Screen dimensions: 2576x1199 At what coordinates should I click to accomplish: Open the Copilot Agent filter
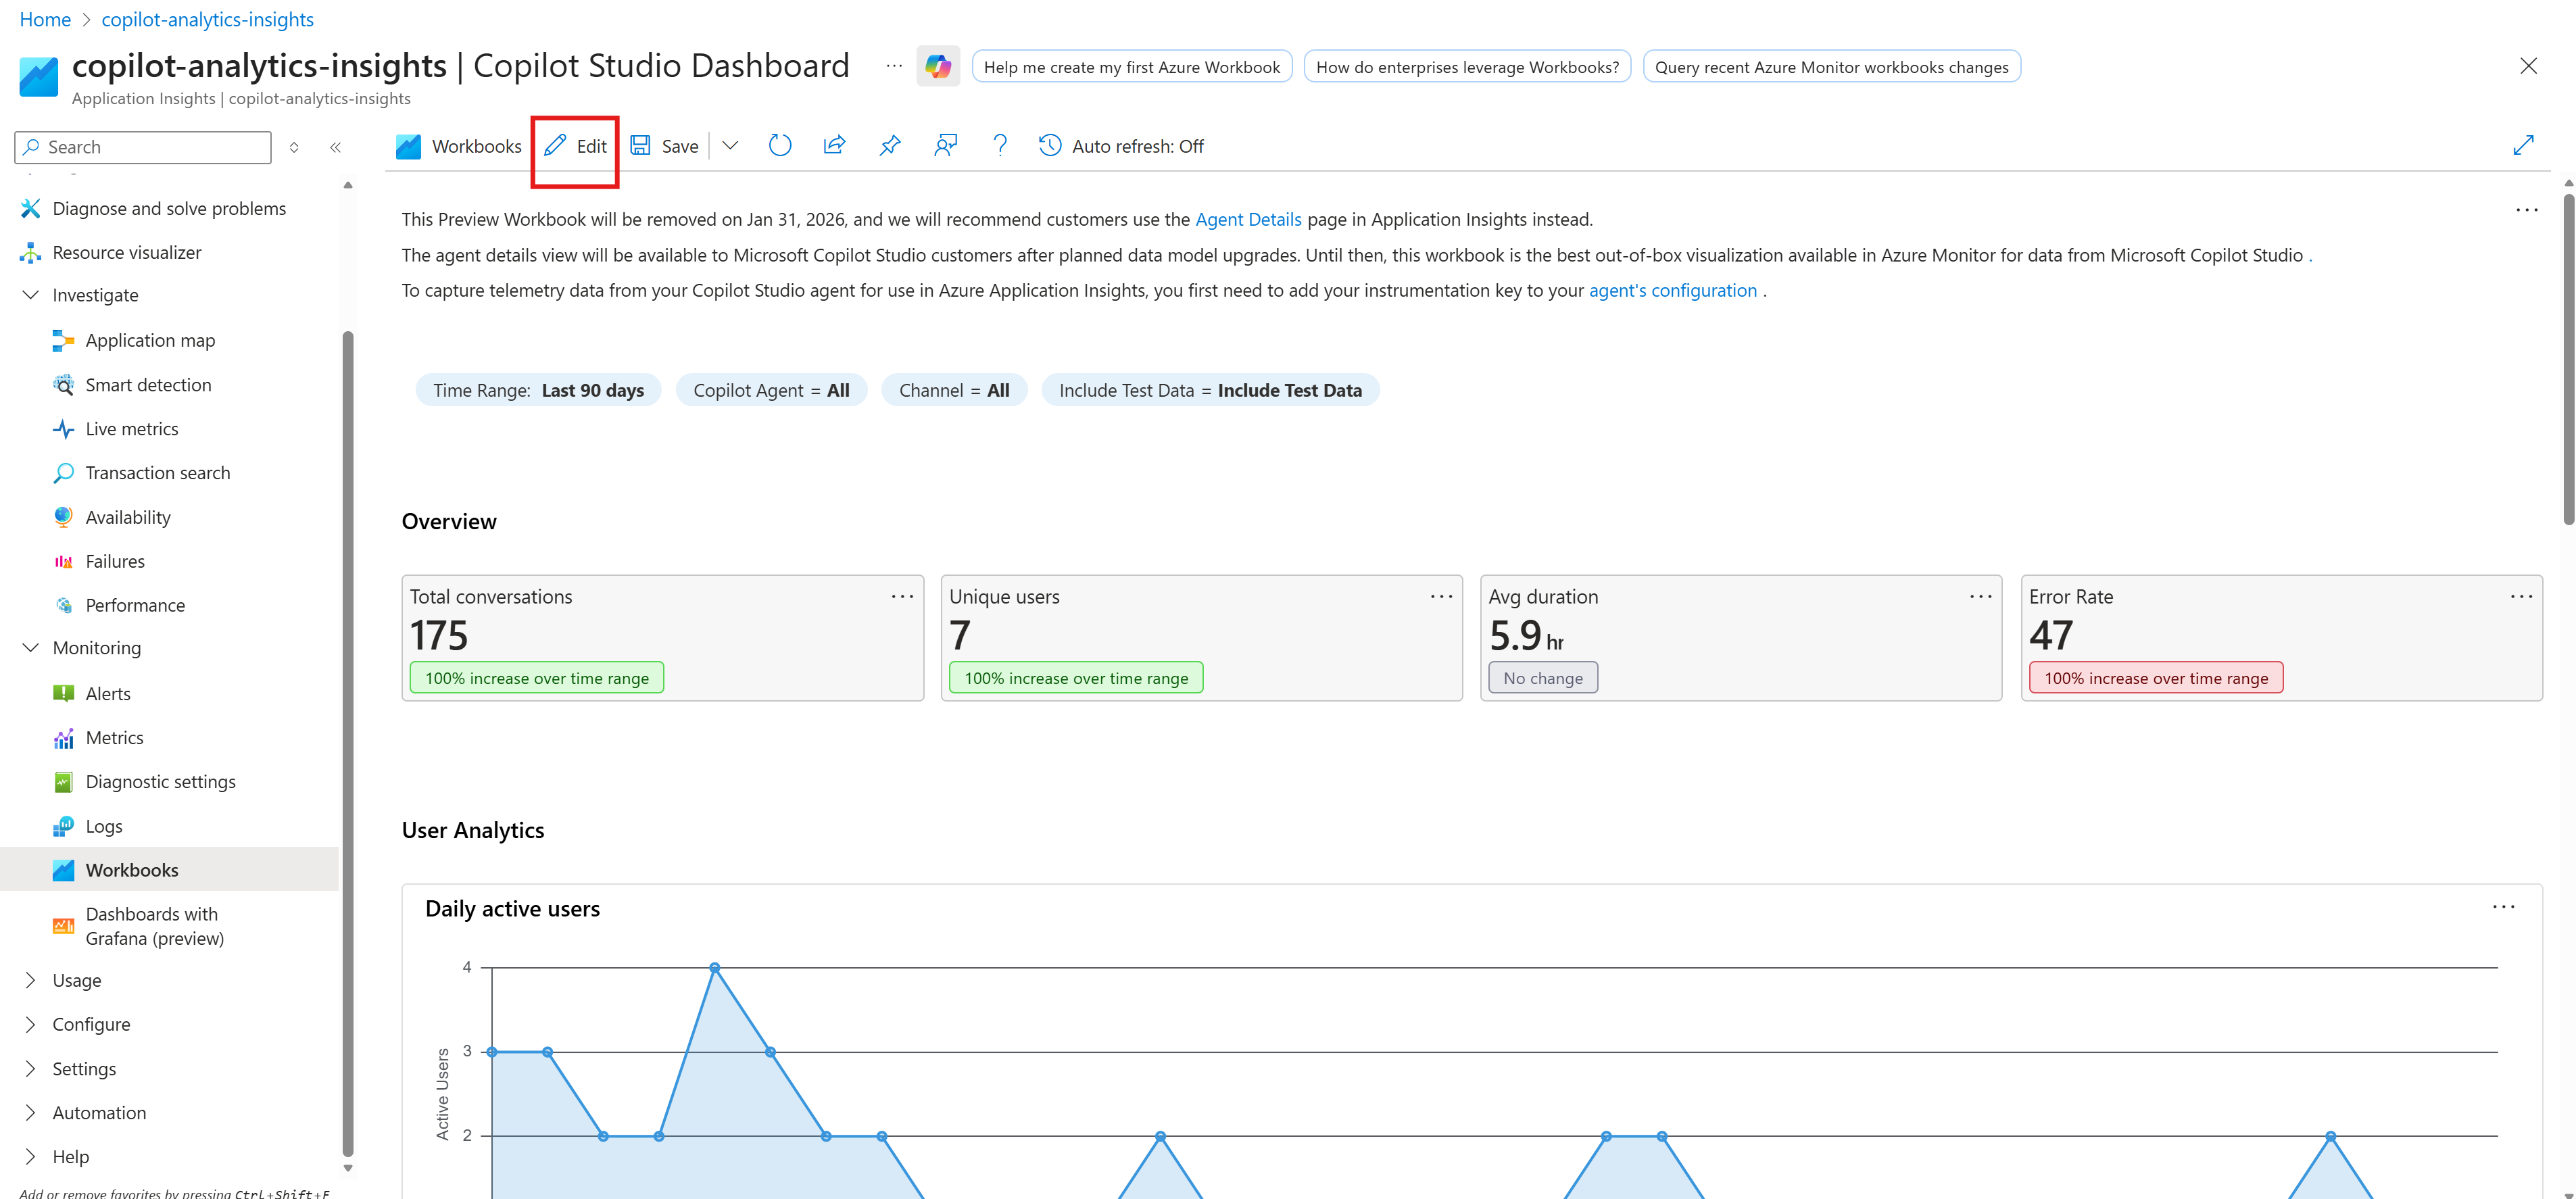click(771, 390)
